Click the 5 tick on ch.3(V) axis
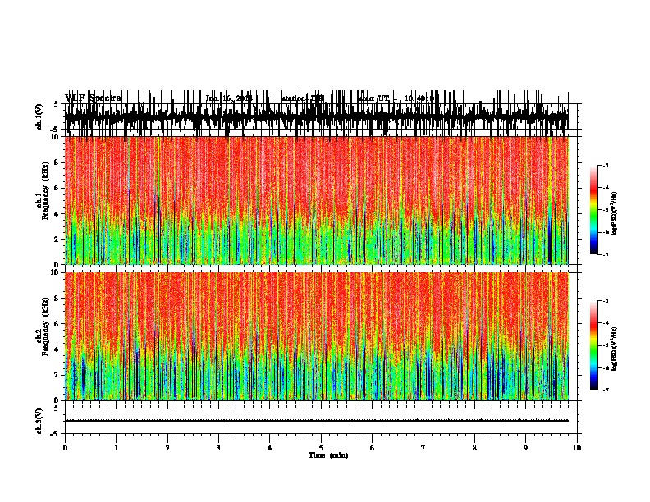Image resolution: width=650 pixels, height=502 pixels. [x=57, y=408]
